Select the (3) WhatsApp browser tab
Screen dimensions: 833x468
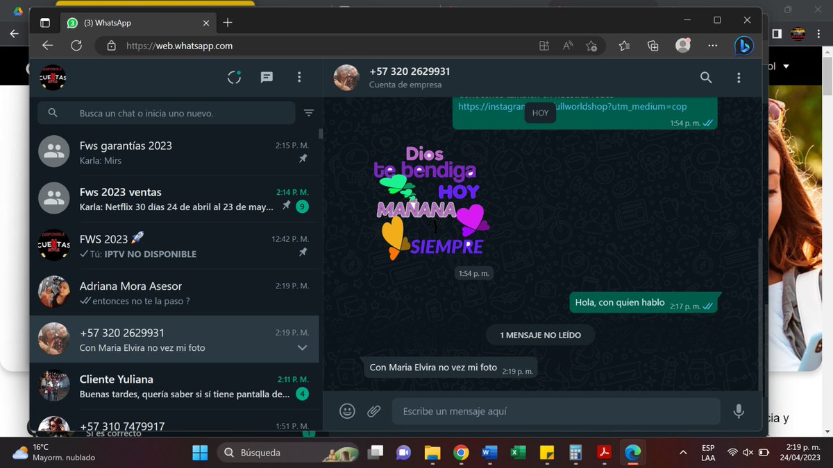pyautogui.click(x=137, y=22)
